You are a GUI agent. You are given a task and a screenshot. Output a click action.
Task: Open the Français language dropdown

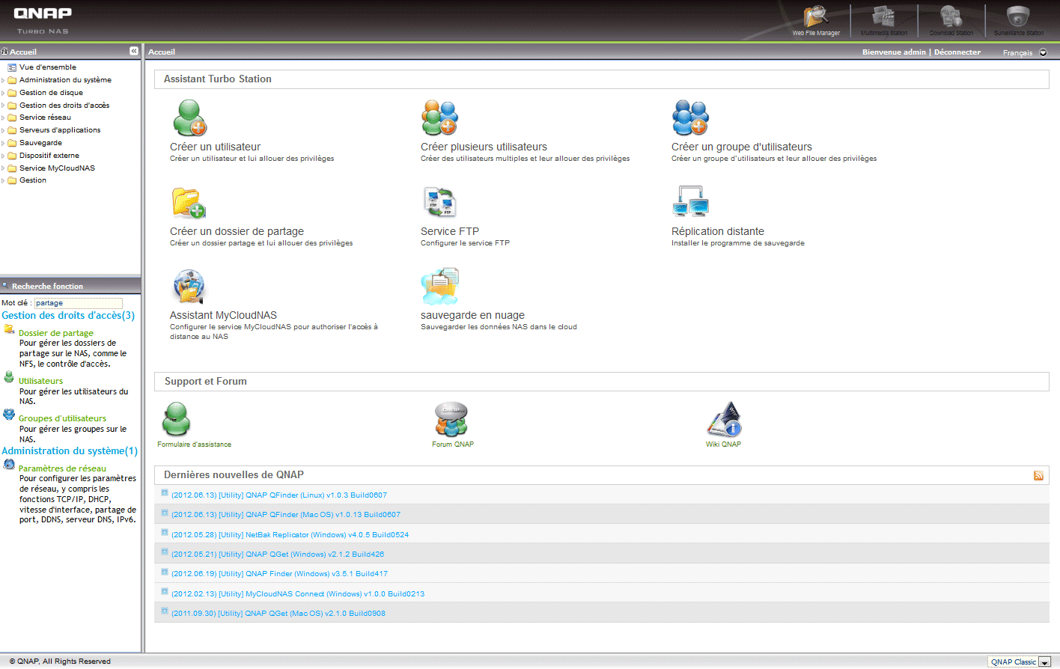[1043, 52]
